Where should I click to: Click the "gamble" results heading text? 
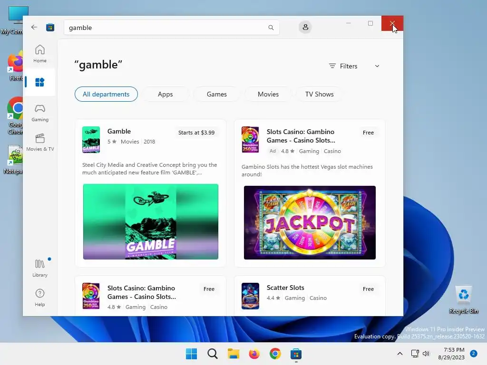[x=98, y=65]
